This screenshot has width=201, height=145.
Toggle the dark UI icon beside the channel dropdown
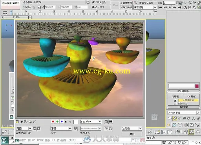[111, 122]
